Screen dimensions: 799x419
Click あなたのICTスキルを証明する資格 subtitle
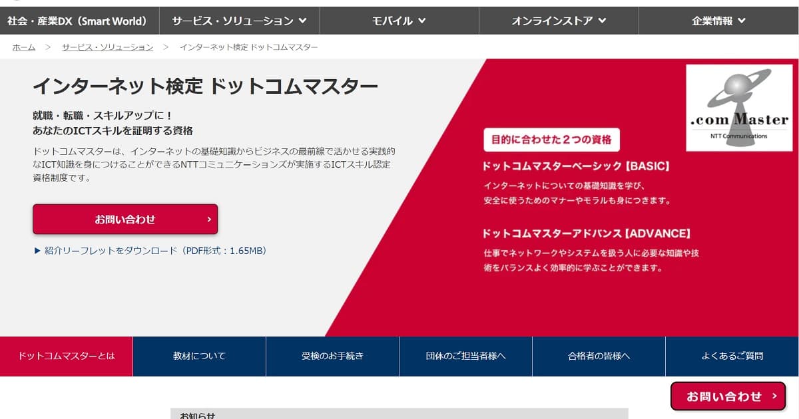coord(113,130)
